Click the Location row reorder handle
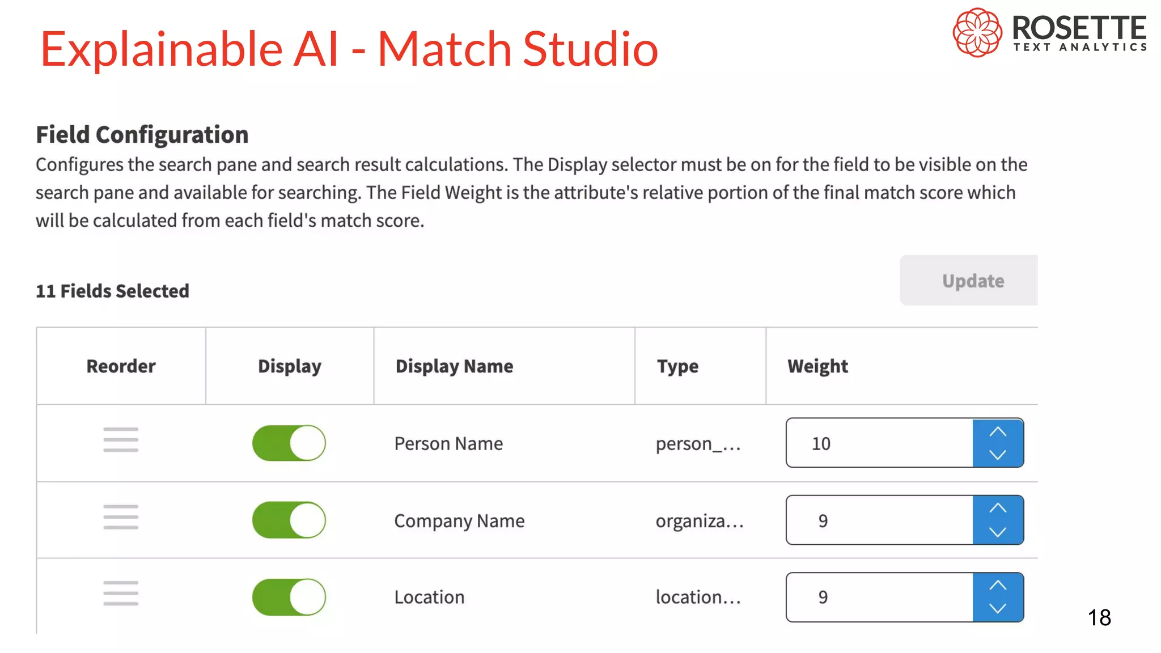The width and height of the screenshot is (1161, 653). (121, 593)
